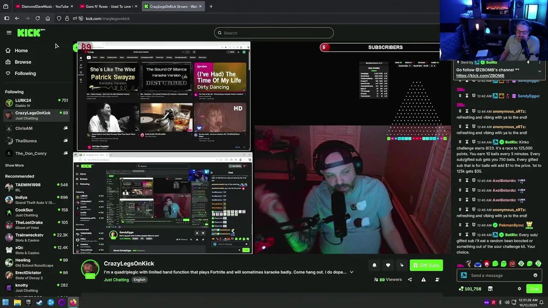Switch to Guns N' Roses tab
The image size is (548, 308).
109,6
